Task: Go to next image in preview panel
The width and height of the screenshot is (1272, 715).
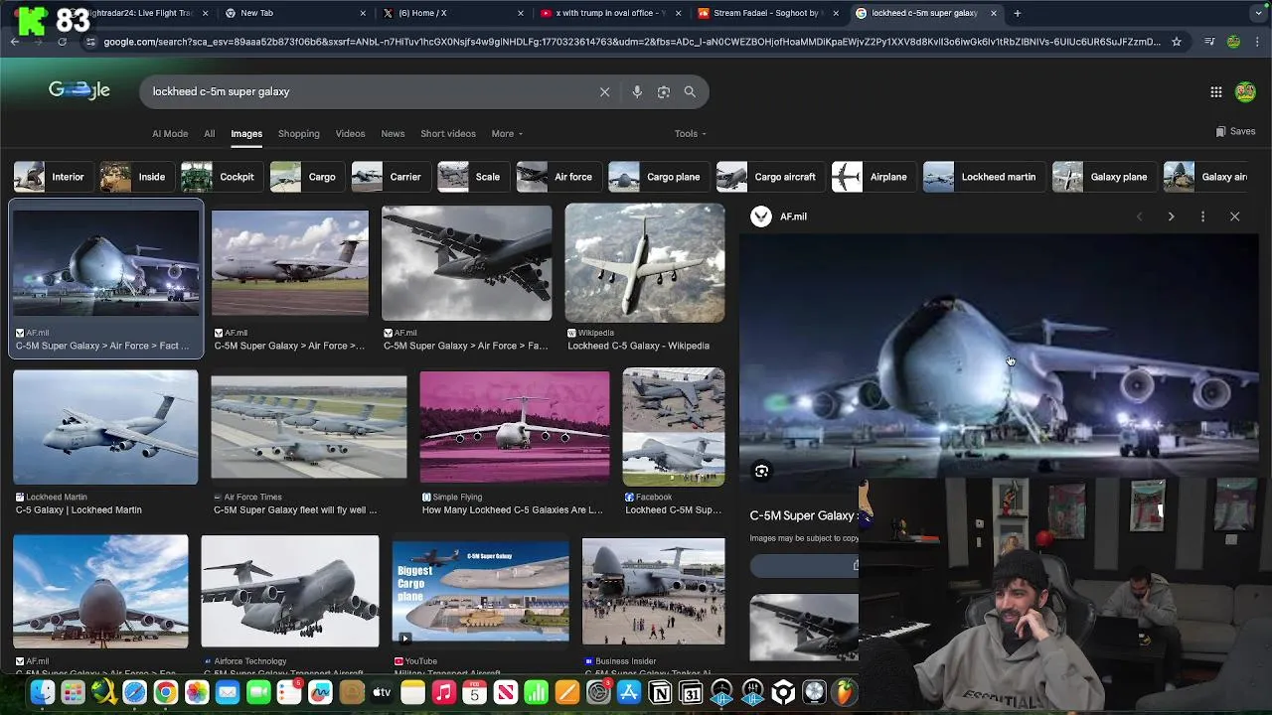Action: (1171, 216)
